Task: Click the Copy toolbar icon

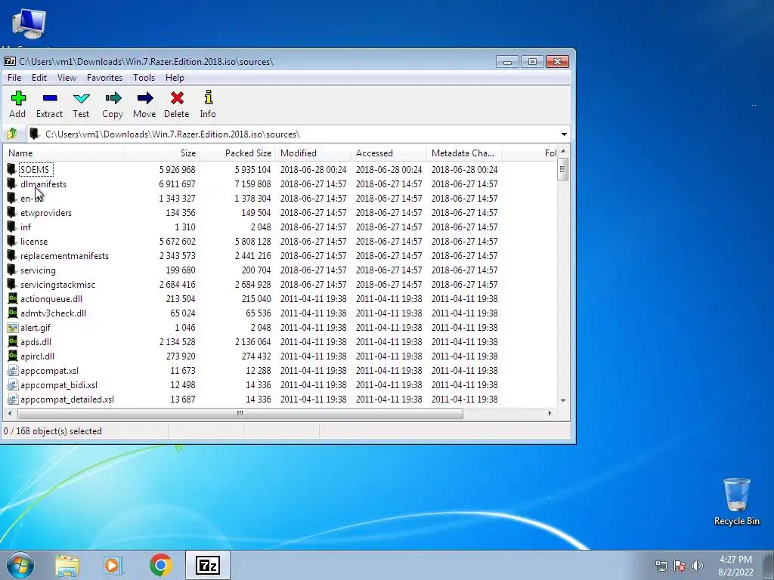Action: coord(113,98)
